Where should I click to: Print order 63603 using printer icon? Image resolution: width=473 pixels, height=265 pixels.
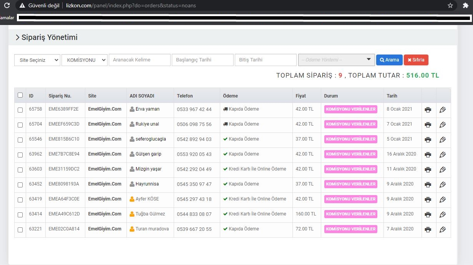pos(428,170)
